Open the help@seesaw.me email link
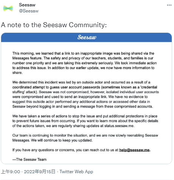174x180 pixels. coord(134,150)
